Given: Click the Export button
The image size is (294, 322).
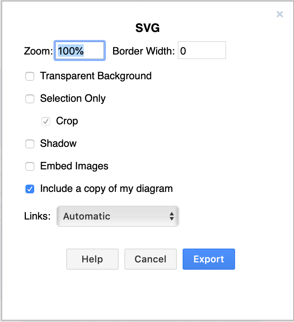Looking at the screenshot, I should 208,259.
